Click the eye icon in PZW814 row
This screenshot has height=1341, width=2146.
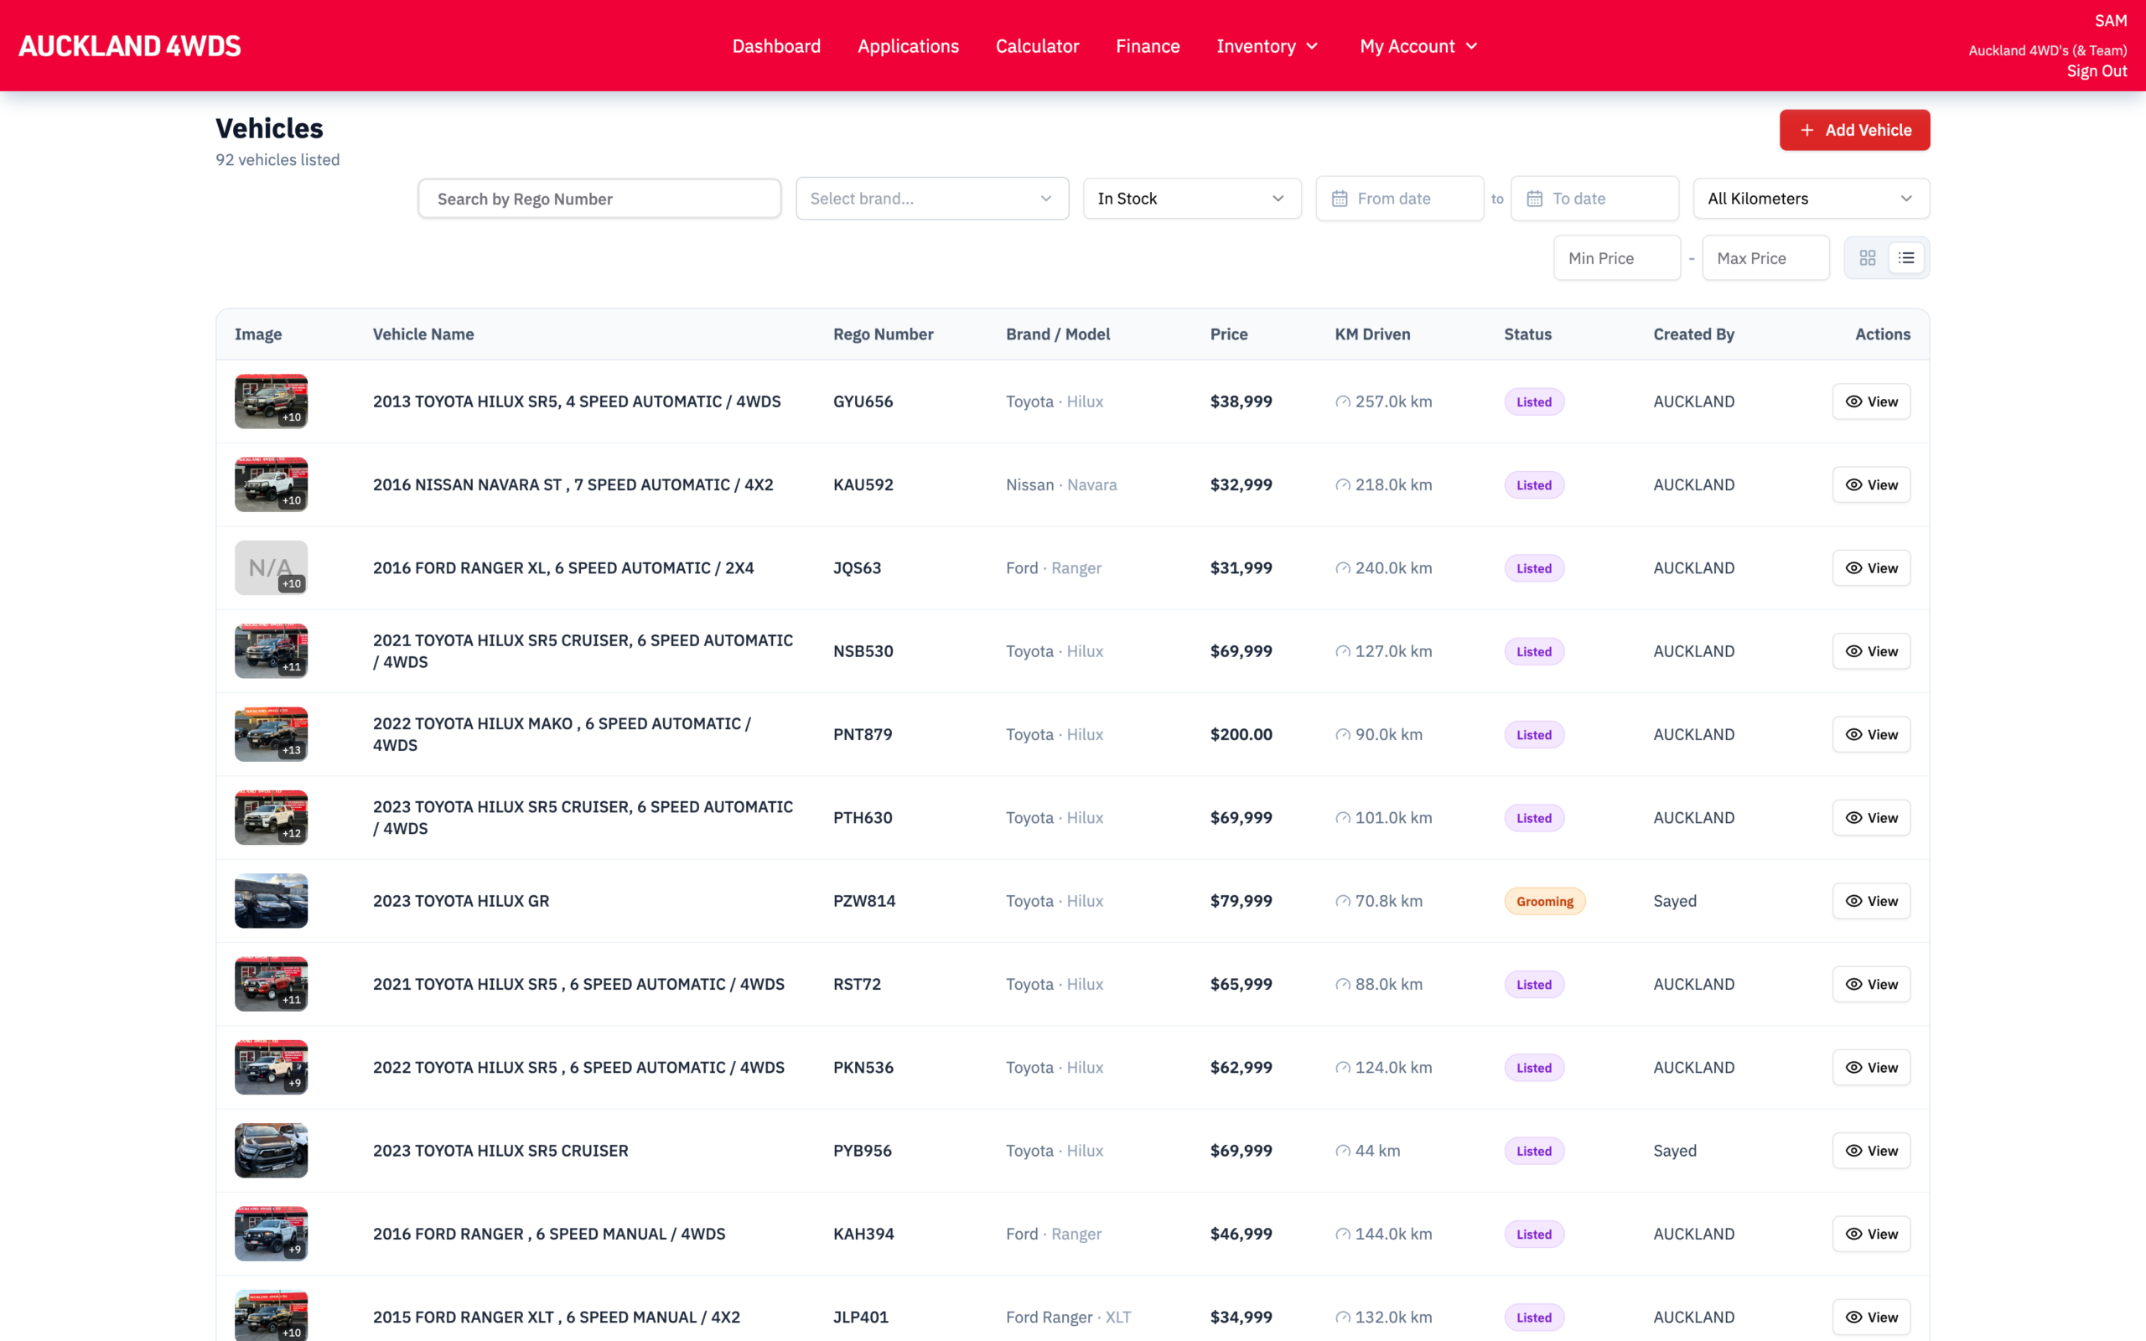pyautogui.click(x=1853, y=901)
